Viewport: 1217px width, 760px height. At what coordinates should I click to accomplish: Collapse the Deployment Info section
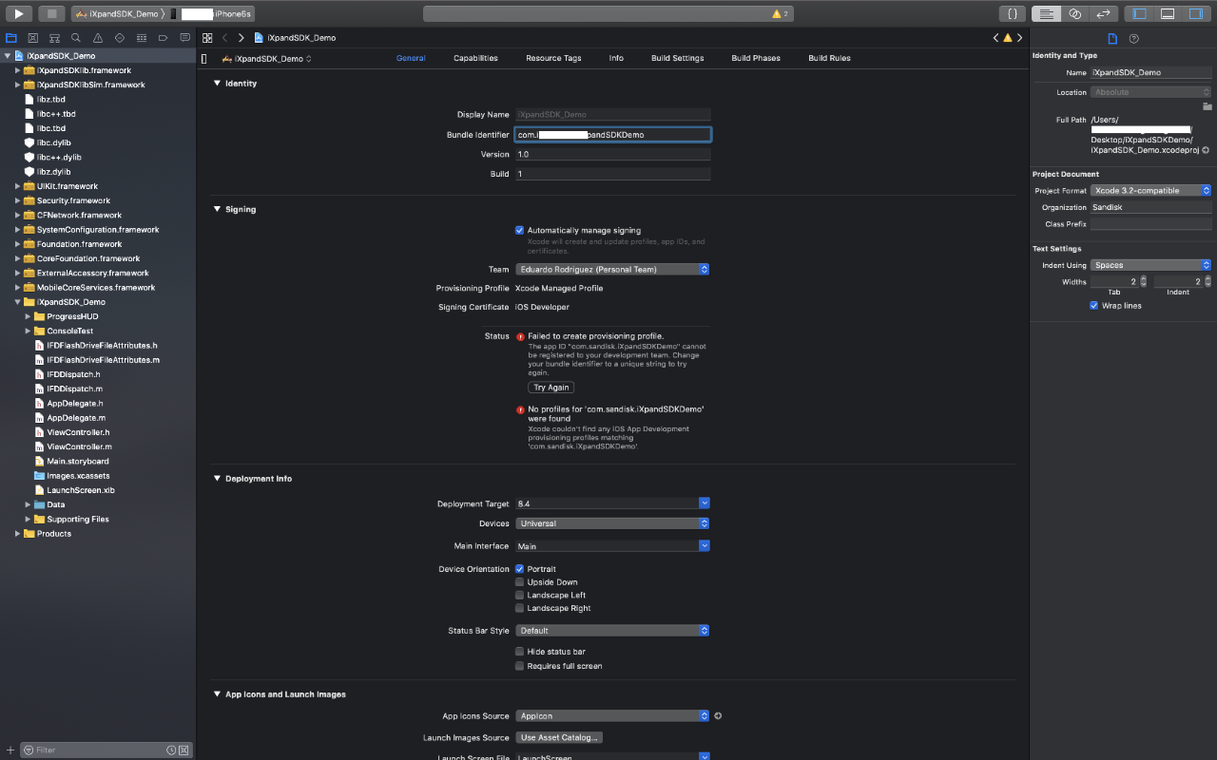[x=217, y=479]
